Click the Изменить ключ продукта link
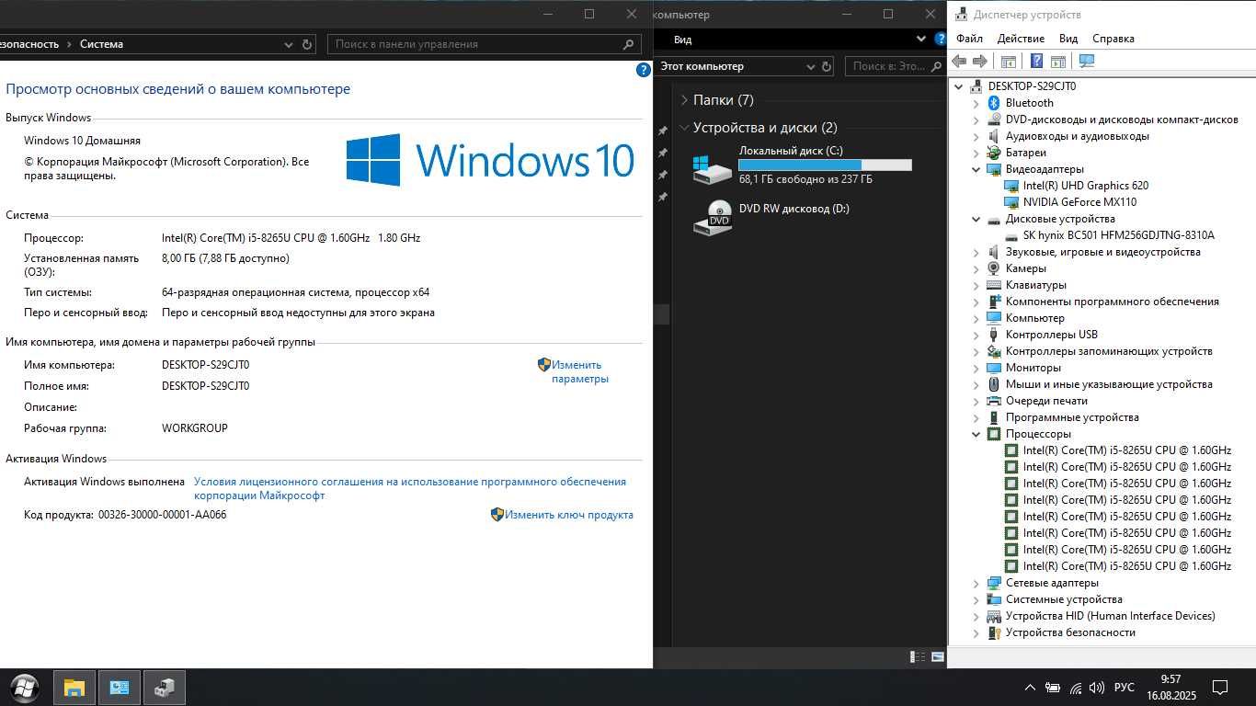Screen dimensions: 1256x706 (568, 515)
